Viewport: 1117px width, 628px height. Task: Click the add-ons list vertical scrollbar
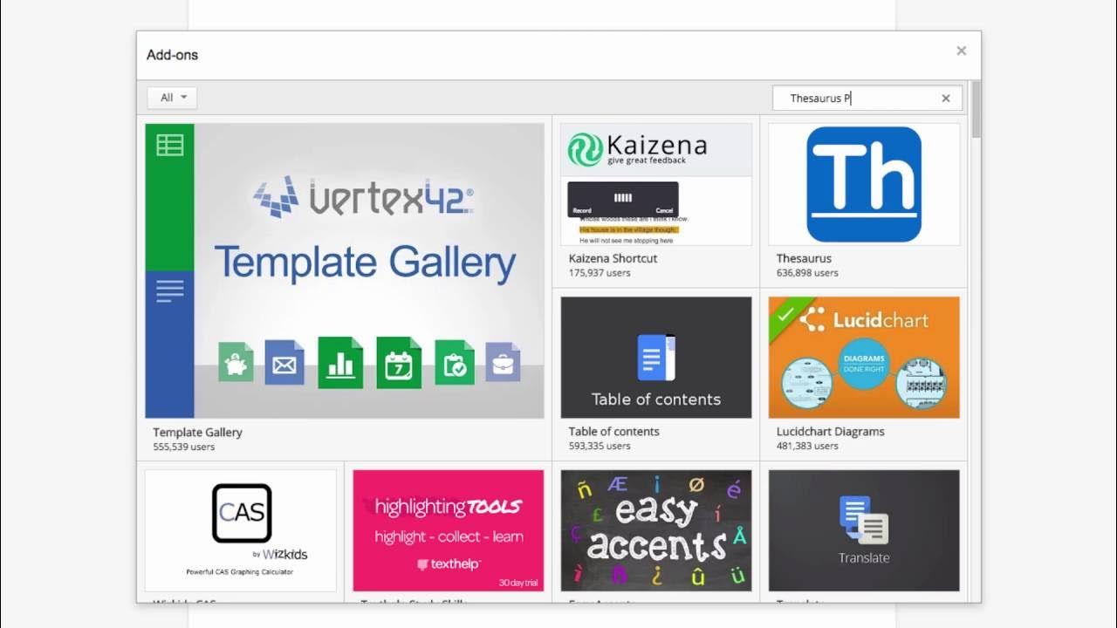click(976, 110)
